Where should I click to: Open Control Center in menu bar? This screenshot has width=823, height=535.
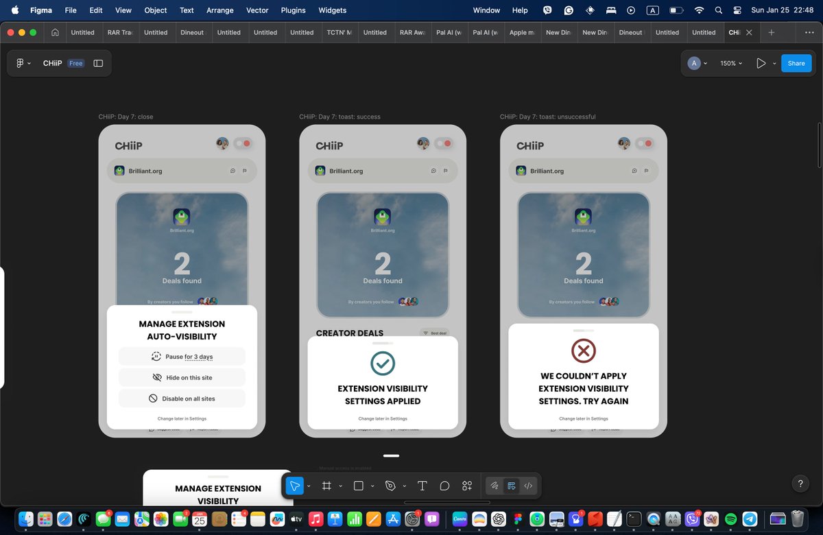click(x=738, y=10)
